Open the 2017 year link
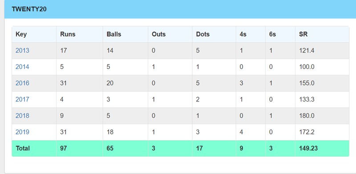Image resolution: width=356 pixels, height=174 pixels. click(x=22, y=100)
